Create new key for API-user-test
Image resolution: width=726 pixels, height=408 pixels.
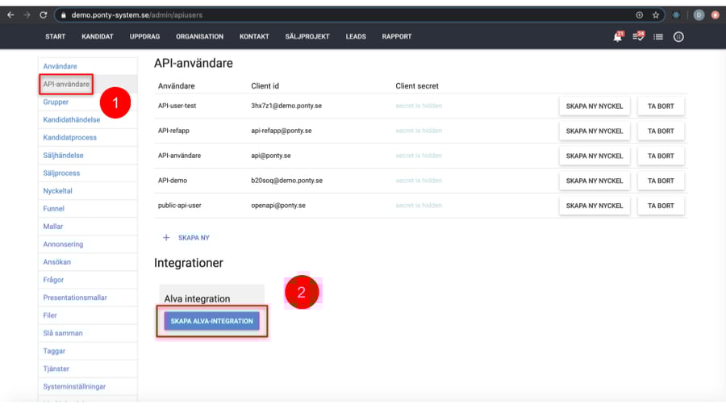(x=595, y=106)
